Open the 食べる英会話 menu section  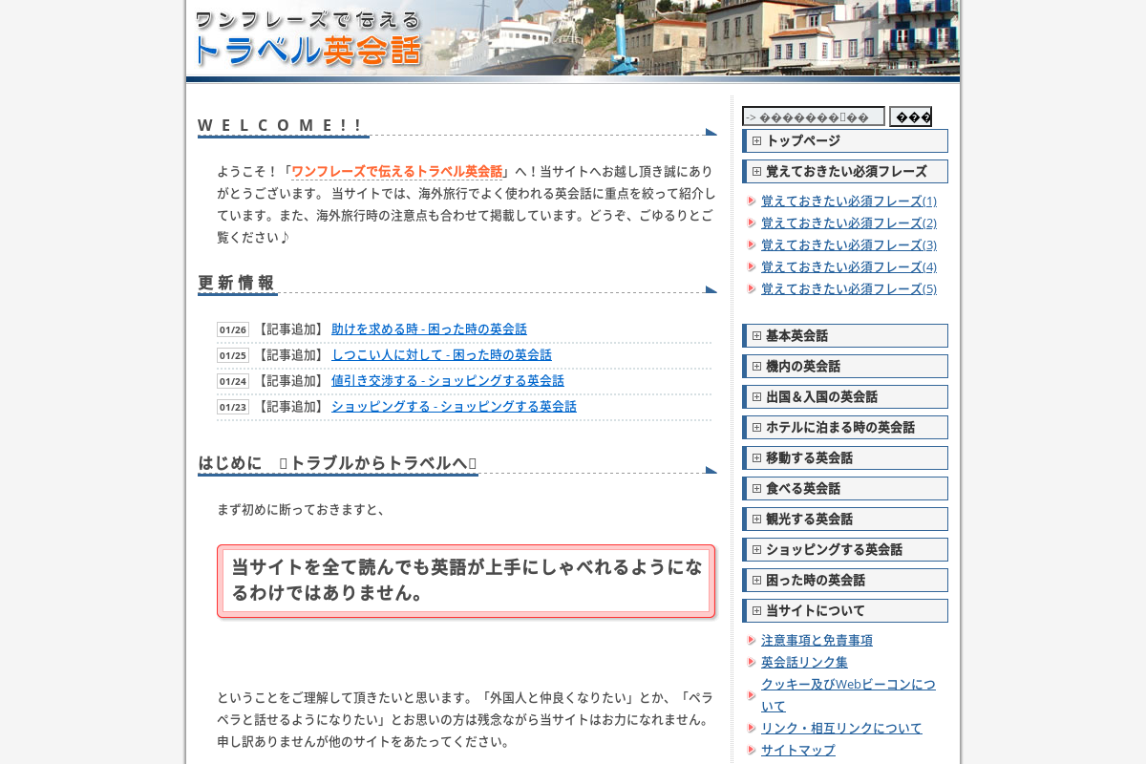coord(845,489)
